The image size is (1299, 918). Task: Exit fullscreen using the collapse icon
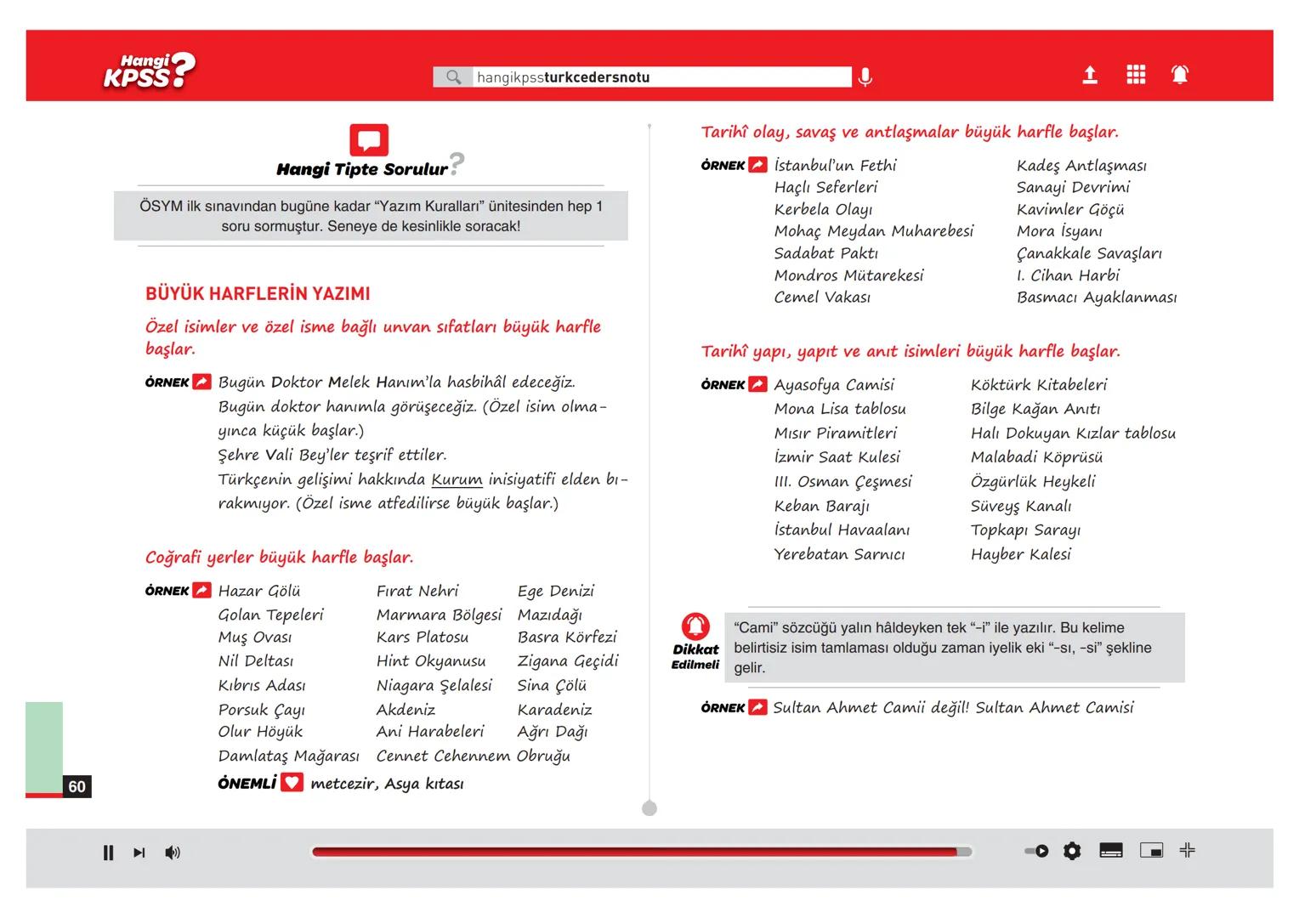1188,850
